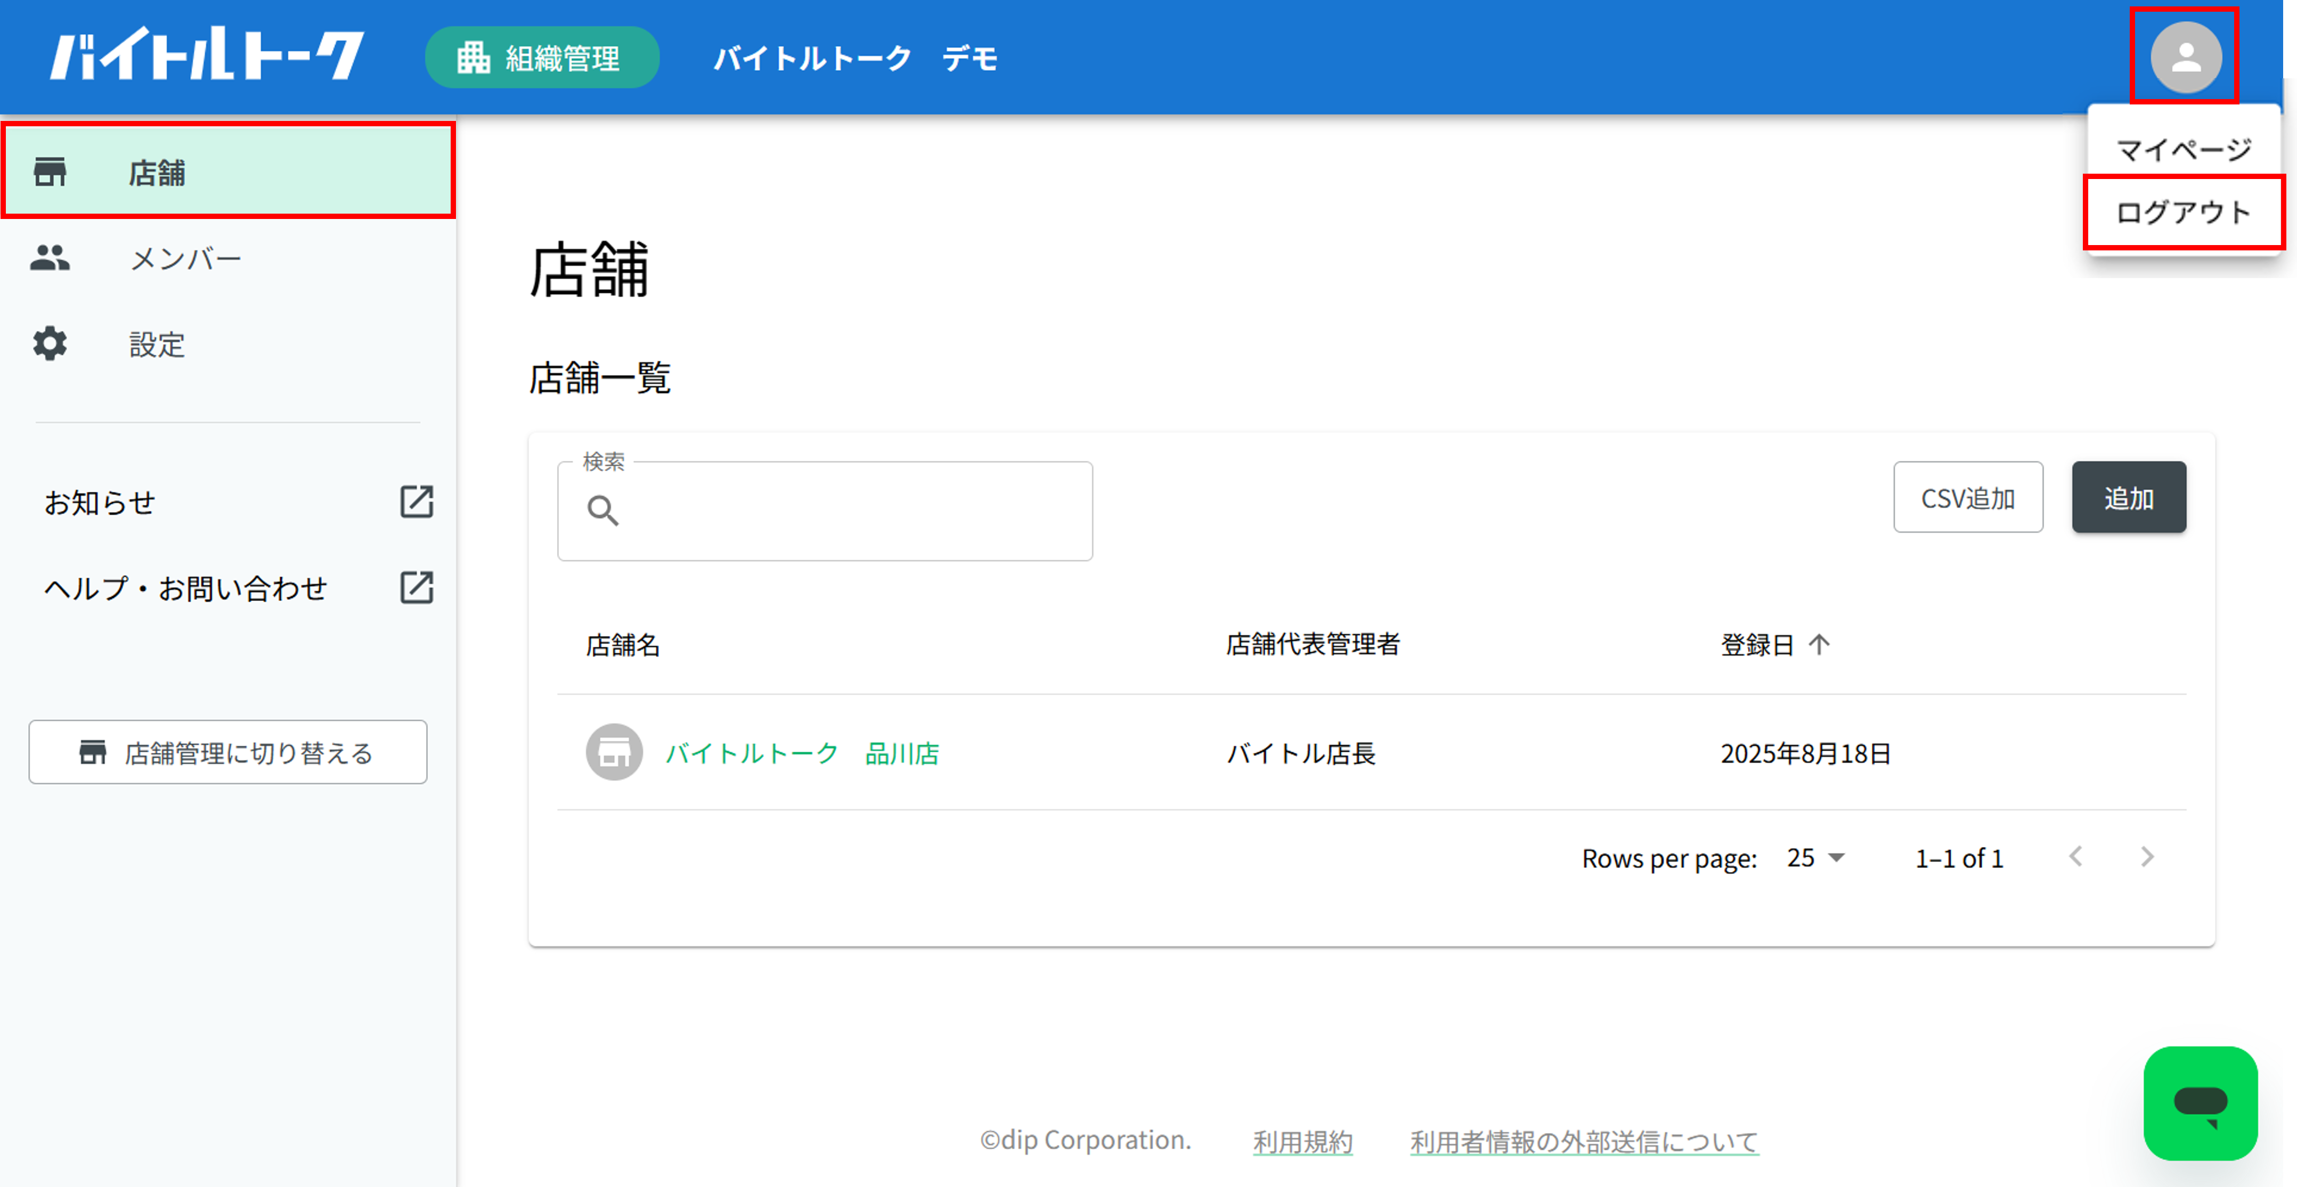The image size is (2297, 1187).
Task: Click the 店舗代表管理者 column header
Action: pyautogui.click(x=1313, y=644)
